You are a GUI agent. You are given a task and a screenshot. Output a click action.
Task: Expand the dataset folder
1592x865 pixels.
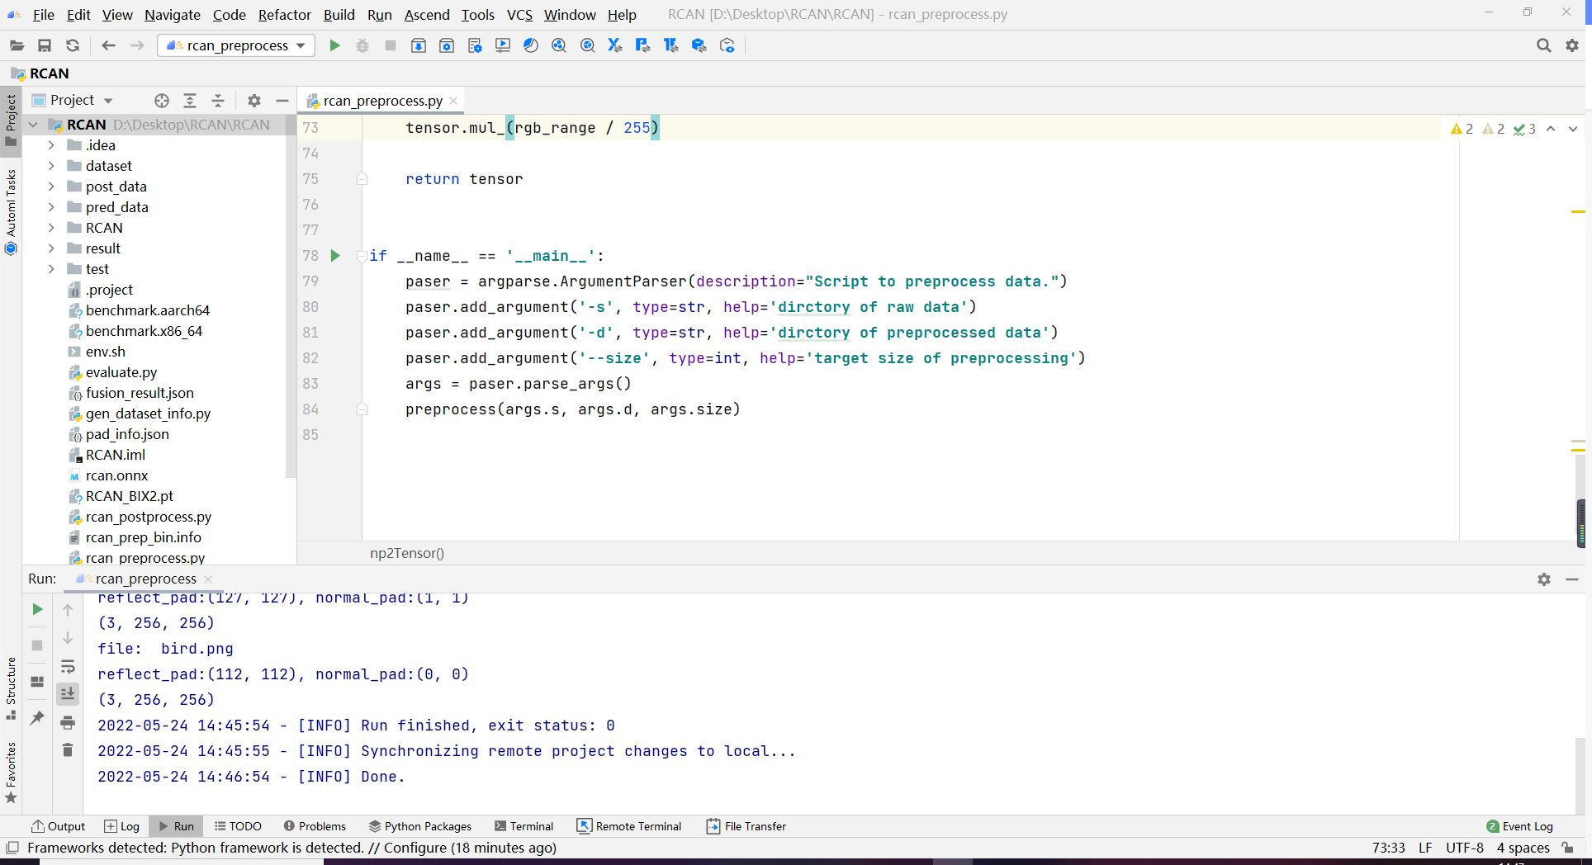tap(51, 166)
